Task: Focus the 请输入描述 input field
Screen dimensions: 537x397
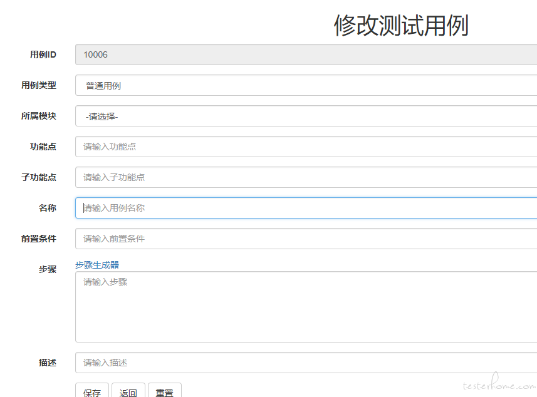Action: [x=306, y=363]
